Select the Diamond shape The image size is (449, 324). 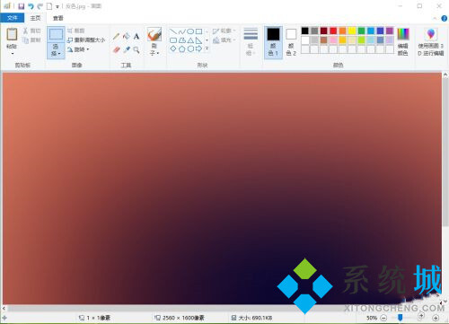[173, 48]
